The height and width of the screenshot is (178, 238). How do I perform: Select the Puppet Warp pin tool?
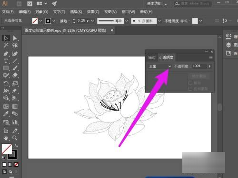(x=15, y=91)
